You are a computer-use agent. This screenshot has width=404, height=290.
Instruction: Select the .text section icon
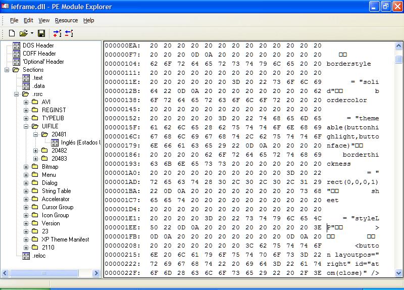(x=26, y=78)
